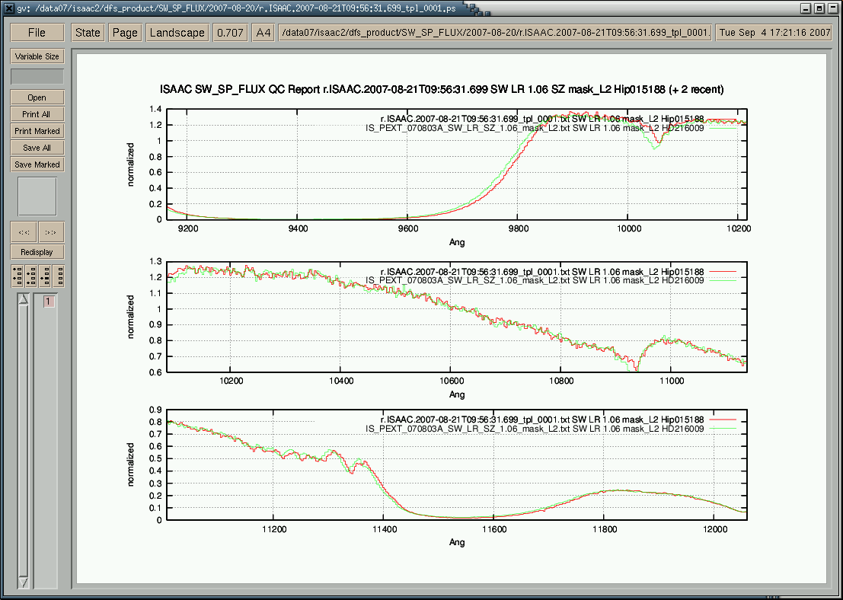Click the Print All button
Viewport: 843px width, 600px height.
(x=37, y=114)
